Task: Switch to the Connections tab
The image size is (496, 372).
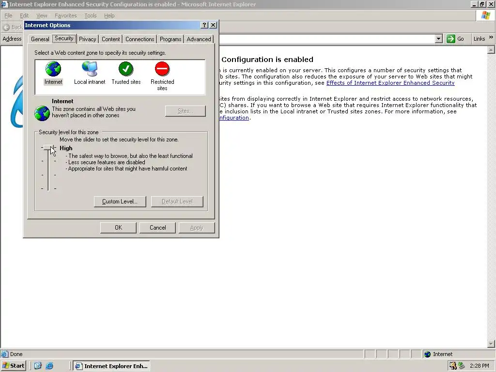Action: [x=140, y=39]
